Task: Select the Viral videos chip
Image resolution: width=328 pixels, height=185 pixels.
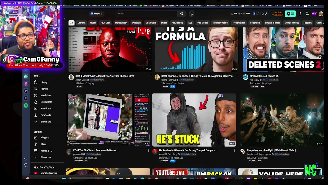Action: click(x=202, y=23)
